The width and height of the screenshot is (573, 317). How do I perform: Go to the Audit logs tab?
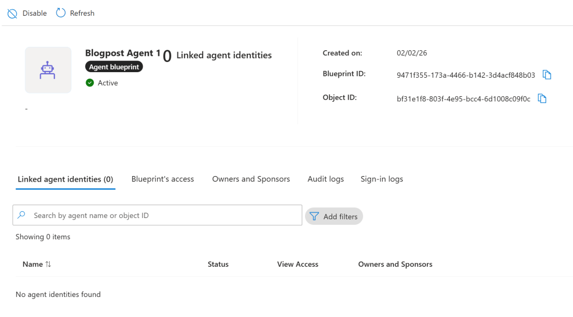[x=326, y=179]
